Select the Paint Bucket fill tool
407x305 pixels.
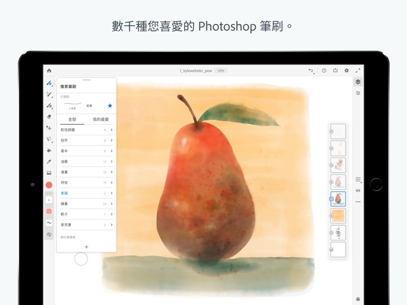click(x=49, y=151)
